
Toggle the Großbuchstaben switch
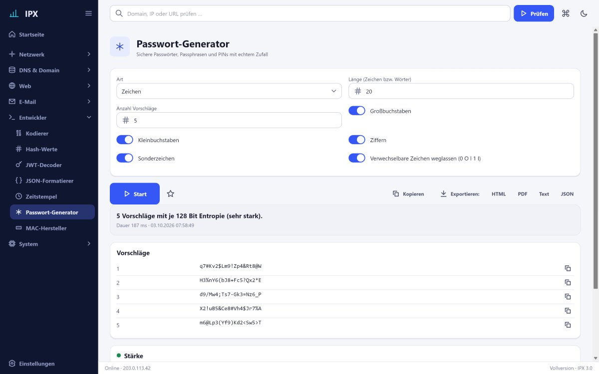click(357, 111)
